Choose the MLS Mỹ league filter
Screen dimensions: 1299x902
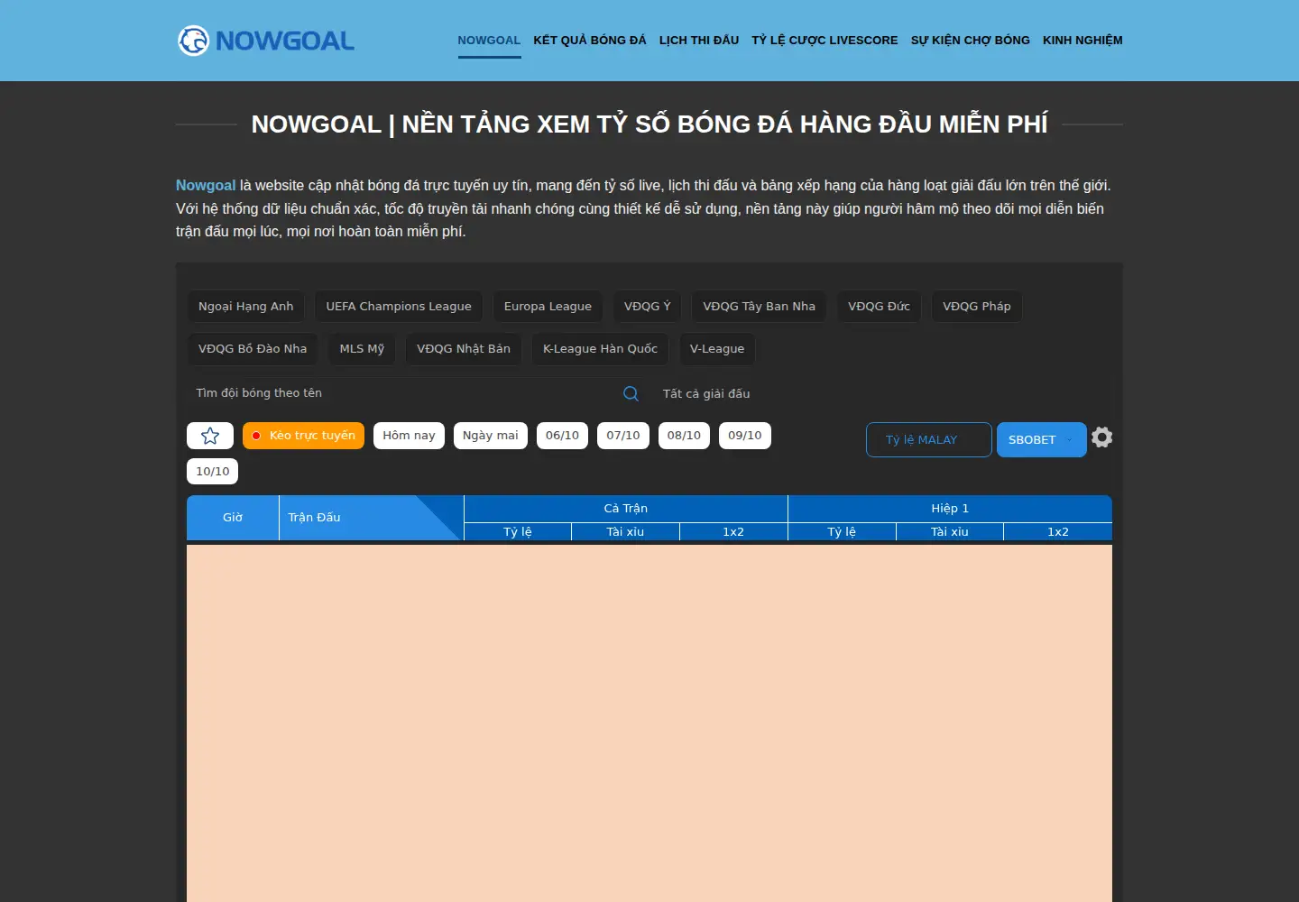(362, 349)
